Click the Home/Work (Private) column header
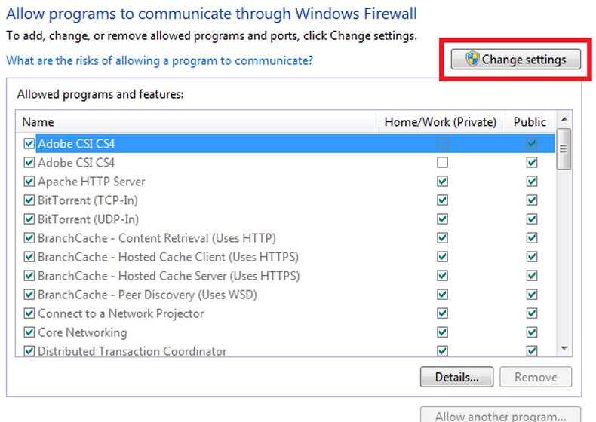The image size is (596, 422). (x=441, y=122)
